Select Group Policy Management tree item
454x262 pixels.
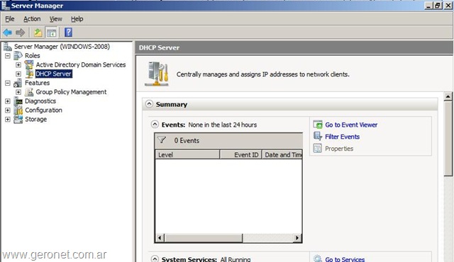click(71, 92)
